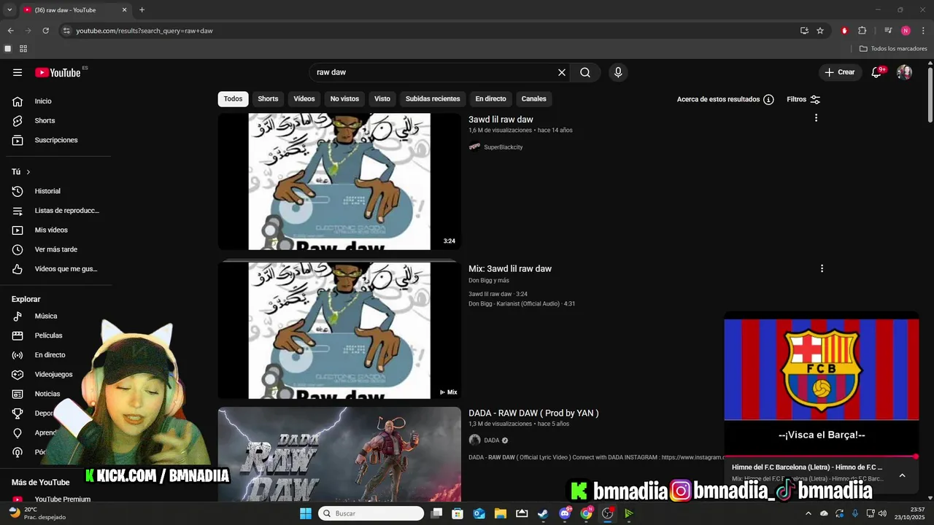This screenshot has width=934, height=525.
Task: Open options menu for 3awd lil raw daw
Action: pos(816,118)
